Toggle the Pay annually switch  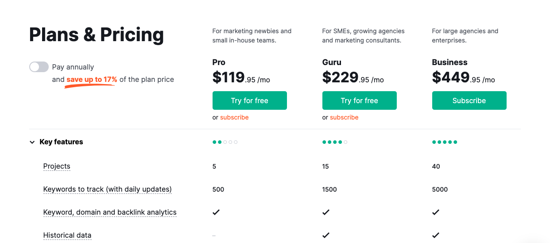[x=39, y=67]
